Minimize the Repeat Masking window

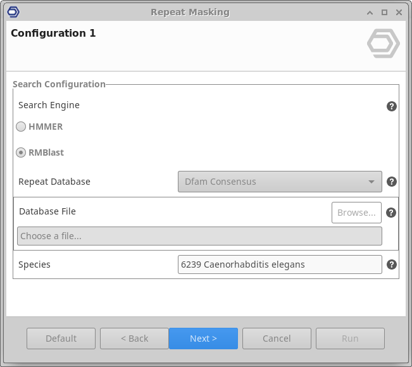click(x=370, y=12)
